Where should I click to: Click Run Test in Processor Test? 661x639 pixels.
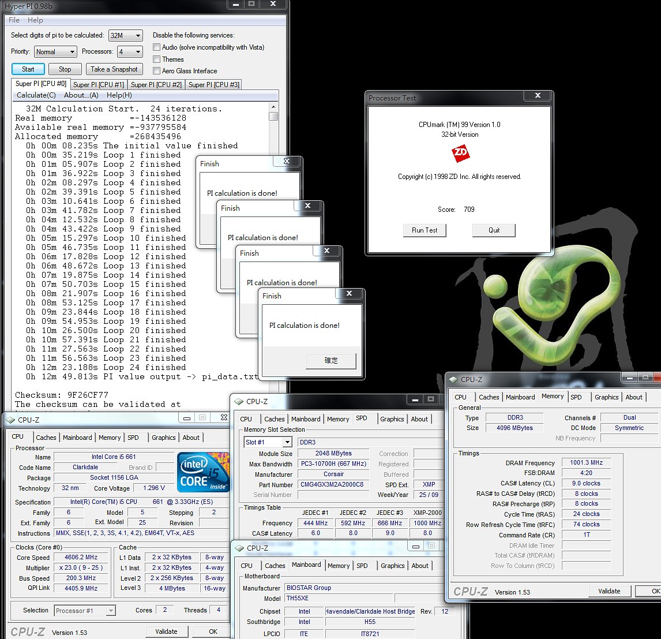[425, 230]
